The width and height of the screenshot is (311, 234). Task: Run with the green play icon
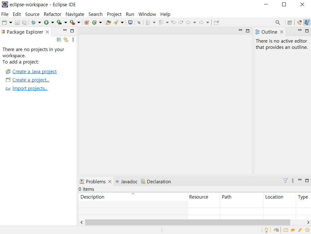[46, 22]
